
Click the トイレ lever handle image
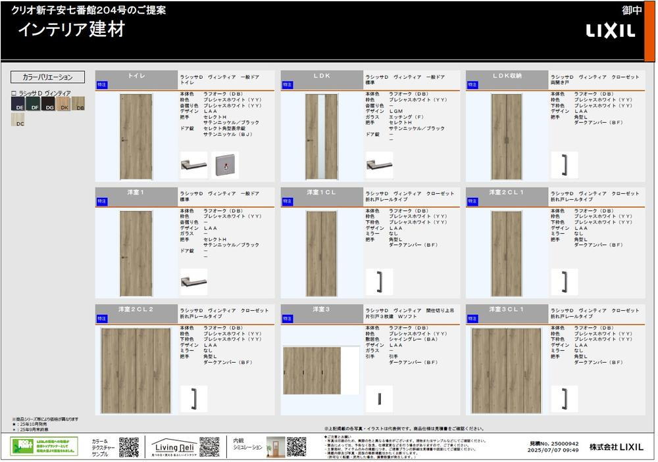(194, 165)
